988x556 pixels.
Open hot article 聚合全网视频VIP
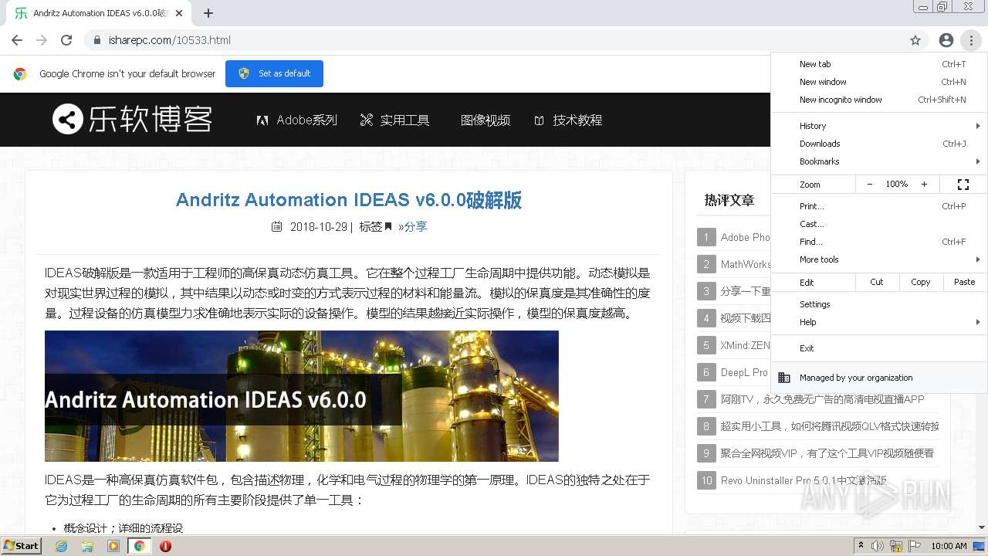827,453
